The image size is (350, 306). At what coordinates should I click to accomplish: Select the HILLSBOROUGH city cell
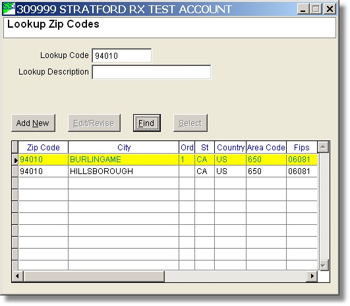click(x=123, y=171)
